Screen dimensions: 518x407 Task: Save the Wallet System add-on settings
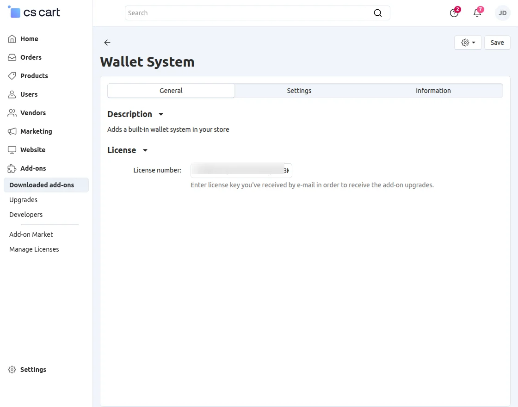[497, 42]
